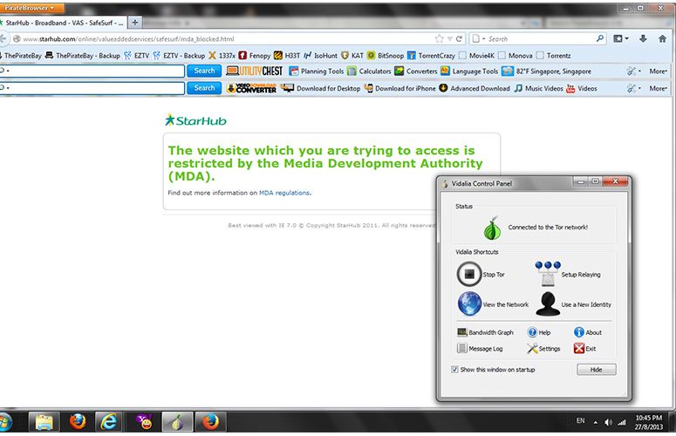Viewport: 676px width, 436px height.
Task: Open the BitSnoop bookmark
Action: click(x=386, y=56)
